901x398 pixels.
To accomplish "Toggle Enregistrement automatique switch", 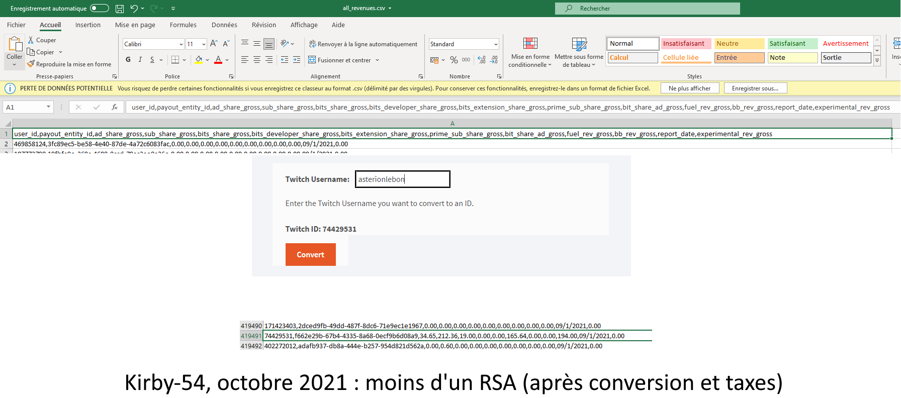I will pyautogui.click(x=100, y=8).
